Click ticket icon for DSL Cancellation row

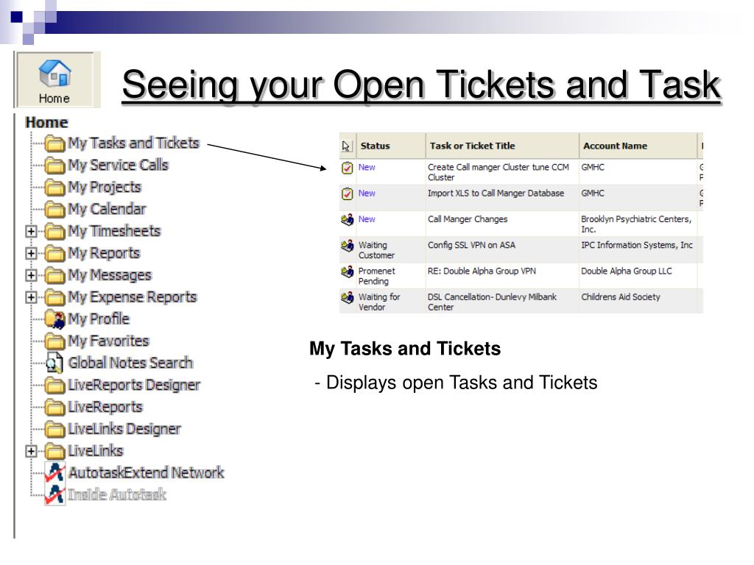click(x=348, y=297)
